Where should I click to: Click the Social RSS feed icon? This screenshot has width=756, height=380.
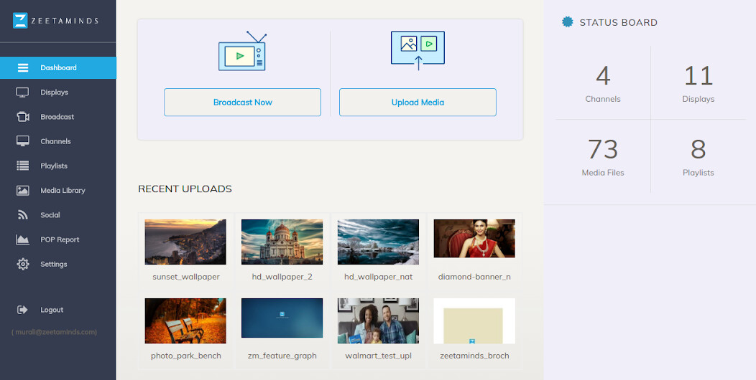click(23, 215)
